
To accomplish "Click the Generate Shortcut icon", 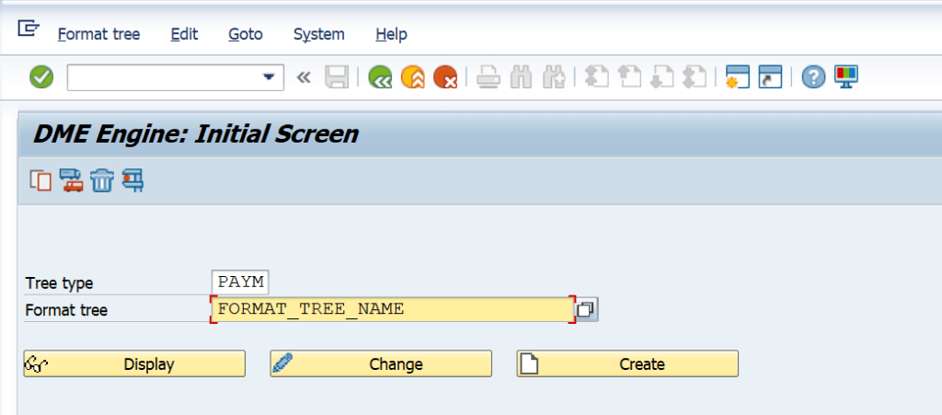I will pos(770,77).
